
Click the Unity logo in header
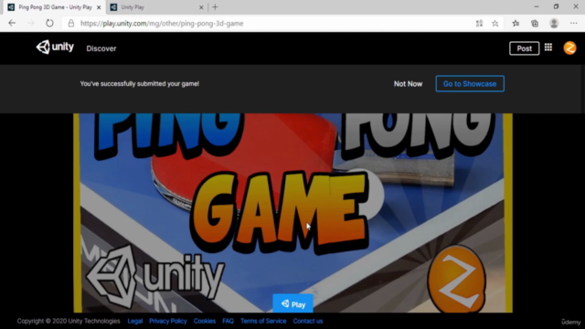[55, 48]
